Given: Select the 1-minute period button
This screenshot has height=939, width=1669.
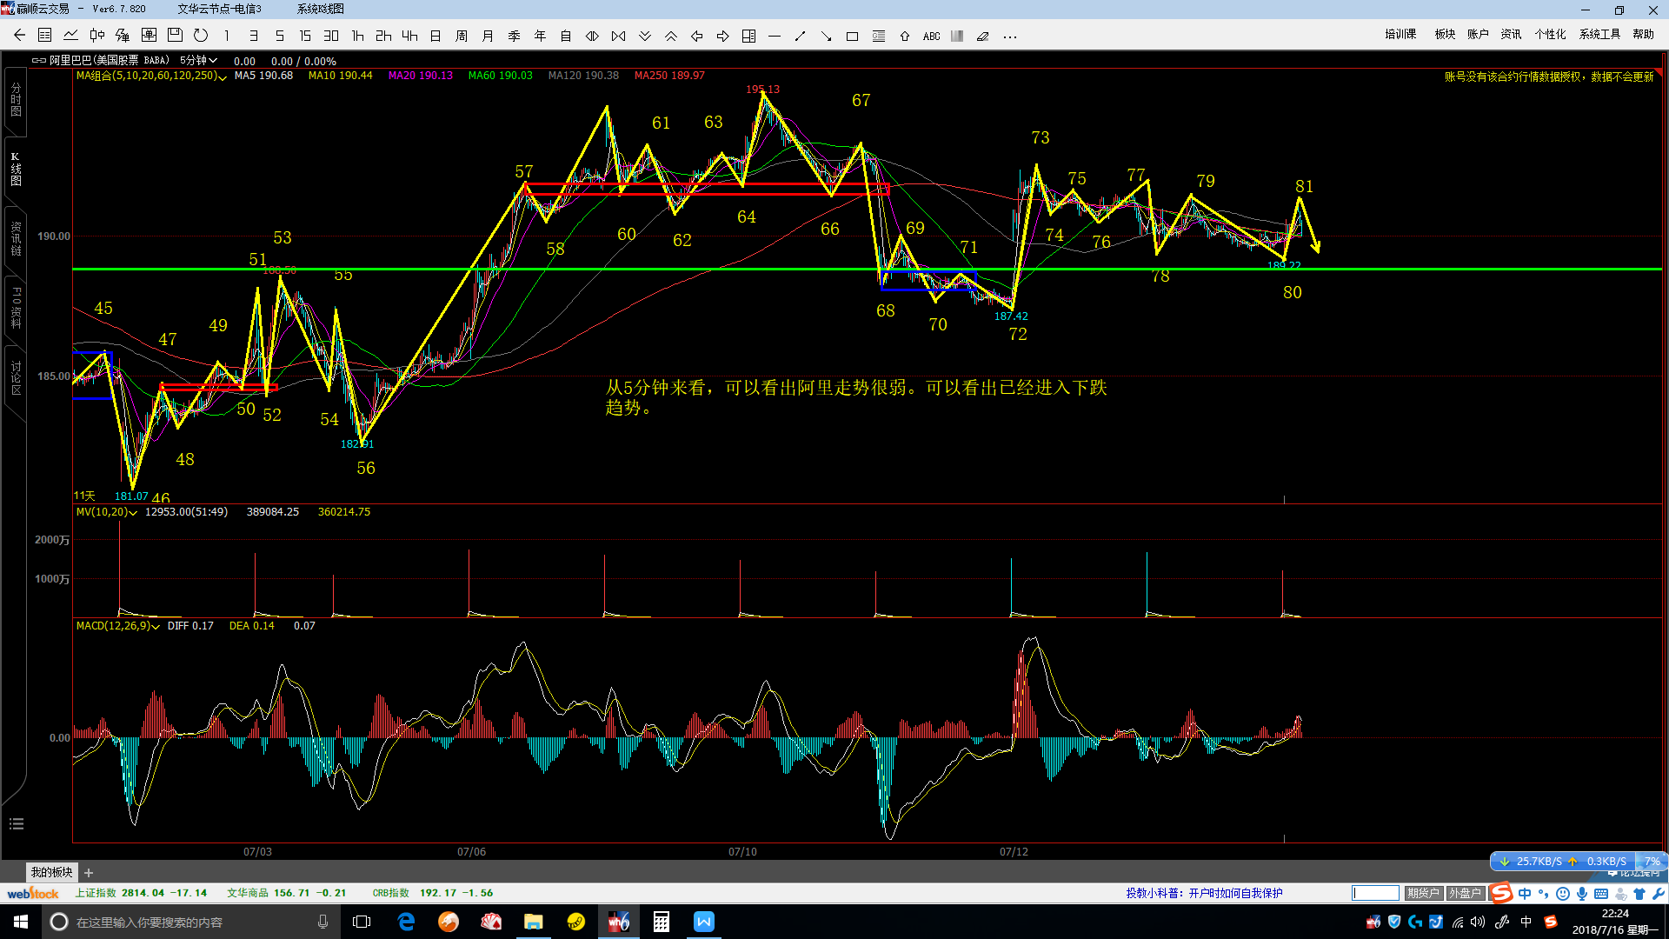Looking at the screenshot, I should click(x=227, y=36).
